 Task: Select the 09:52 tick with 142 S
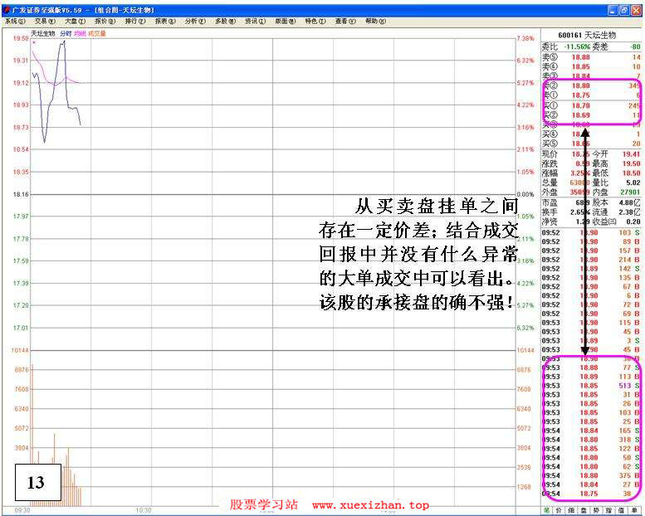[591, 269]
